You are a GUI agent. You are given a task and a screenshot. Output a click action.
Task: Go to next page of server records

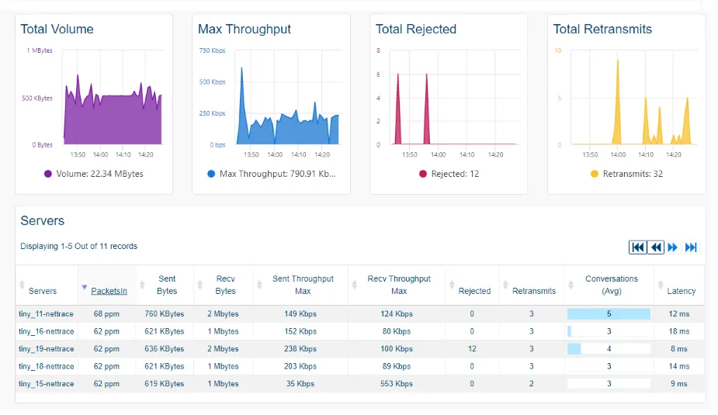click(x=673, y=247)
